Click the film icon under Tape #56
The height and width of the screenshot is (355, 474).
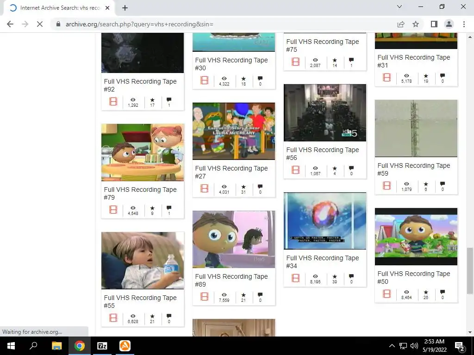296,170
